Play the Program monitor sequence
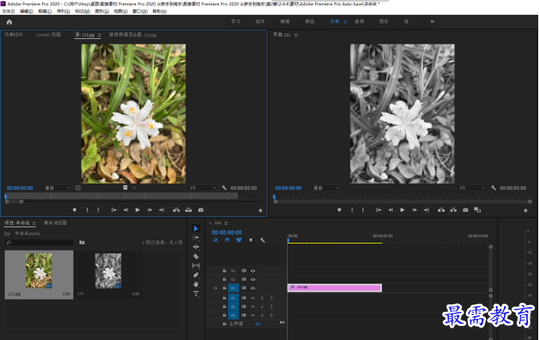 (402, 210)
